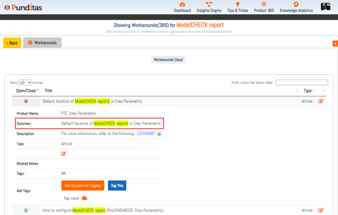This screenshot has width=338, height=215.
Task: Click the Tips & Tricks lightbulb icon
Action: pos(237,4)
